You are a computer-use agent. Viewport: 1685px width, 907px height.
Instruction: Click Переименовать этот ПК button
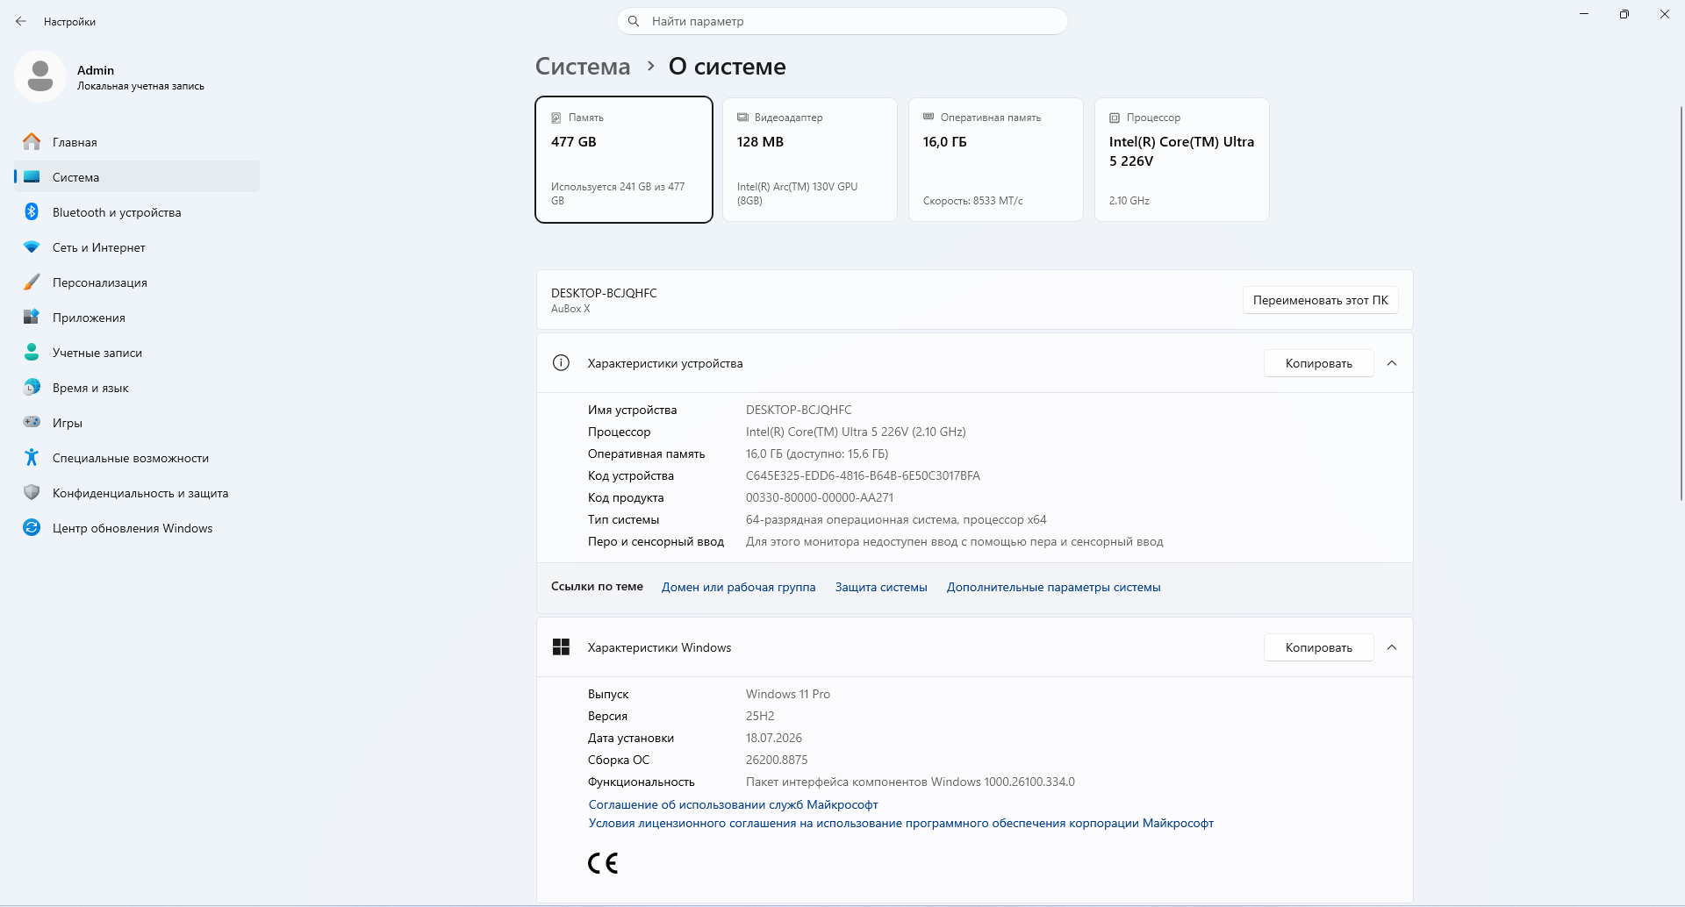pos(1321,300)
